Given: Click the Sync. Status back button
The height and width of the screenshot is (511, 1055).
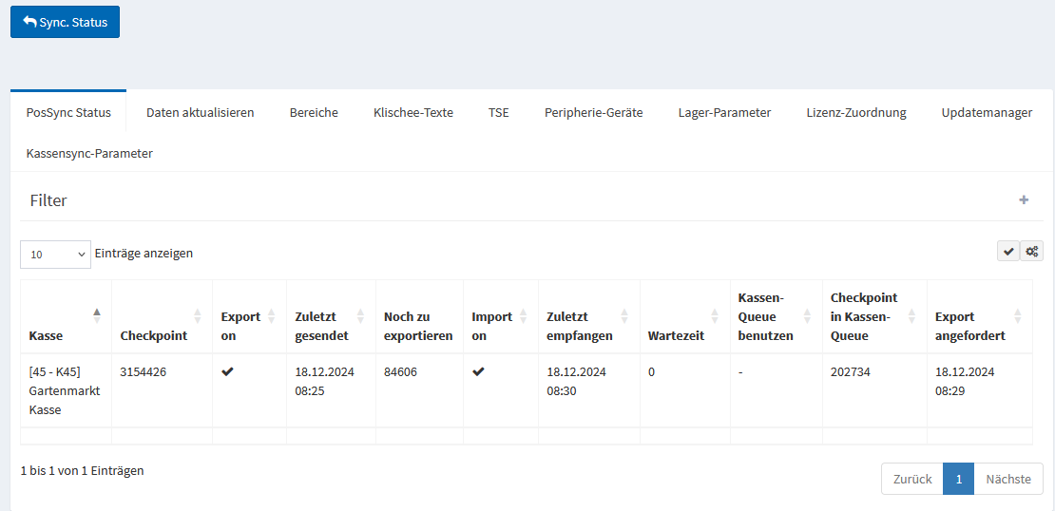Looking at the screenshot, I should coord(65,22).
